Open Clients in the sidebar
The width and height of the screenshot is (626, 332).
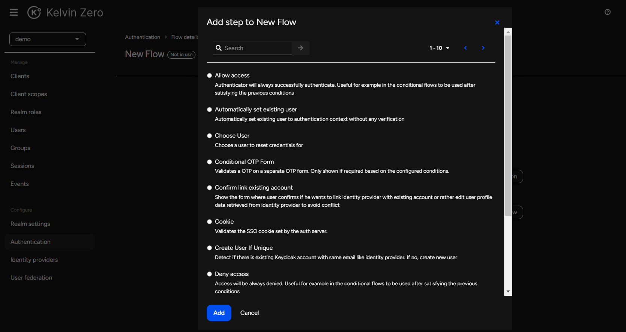[20, 76]
